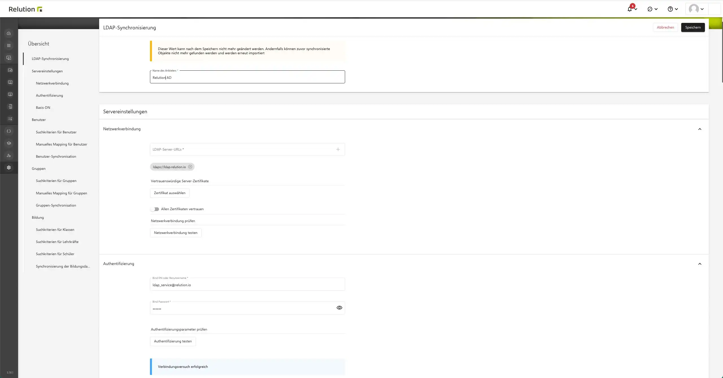Open the settings gear icon in sidebar
Viewport: 723px width, 378px height.
pos(9,168)
